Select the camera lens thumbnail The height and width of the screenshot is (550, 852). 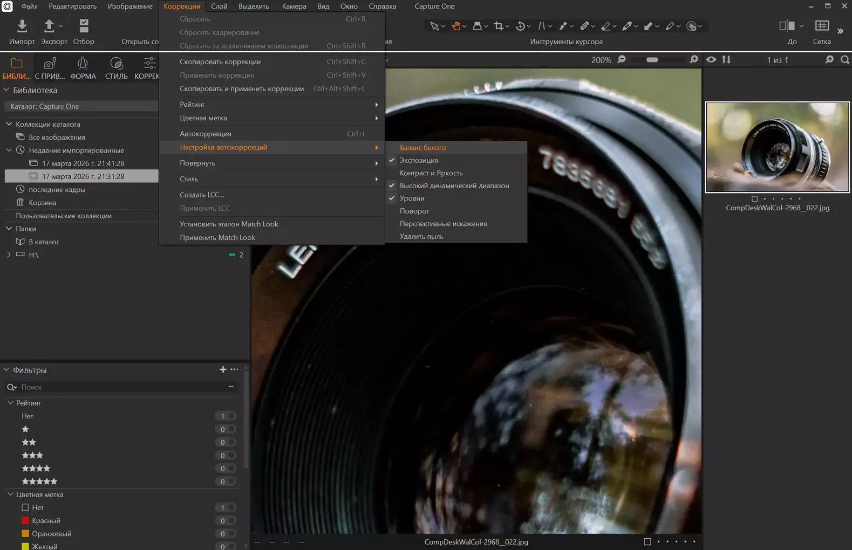[777, 147]
